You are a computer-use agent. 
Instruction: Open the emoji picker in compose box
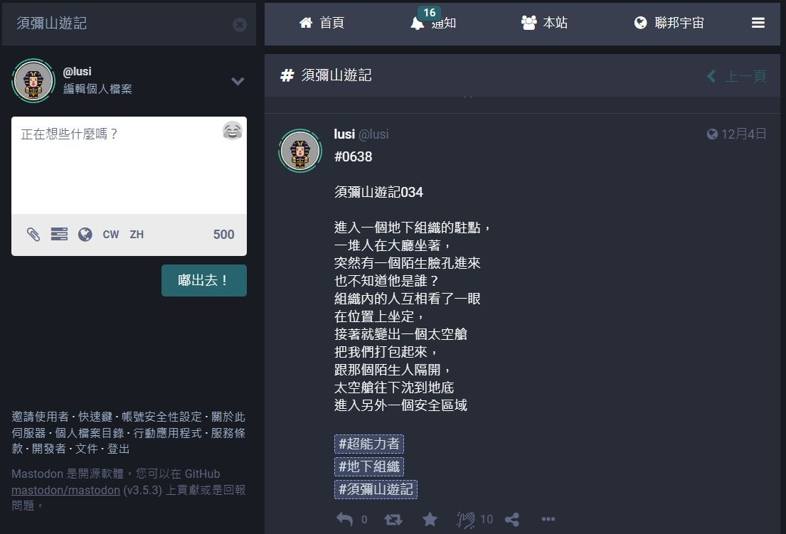coord(232,131)
